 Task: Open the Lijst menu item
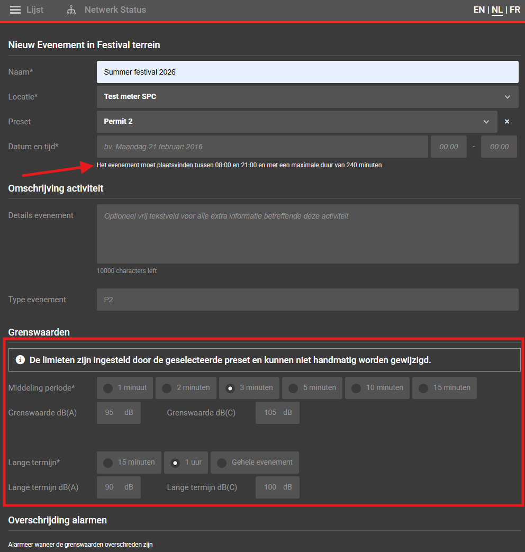click(x=35, y=10)
